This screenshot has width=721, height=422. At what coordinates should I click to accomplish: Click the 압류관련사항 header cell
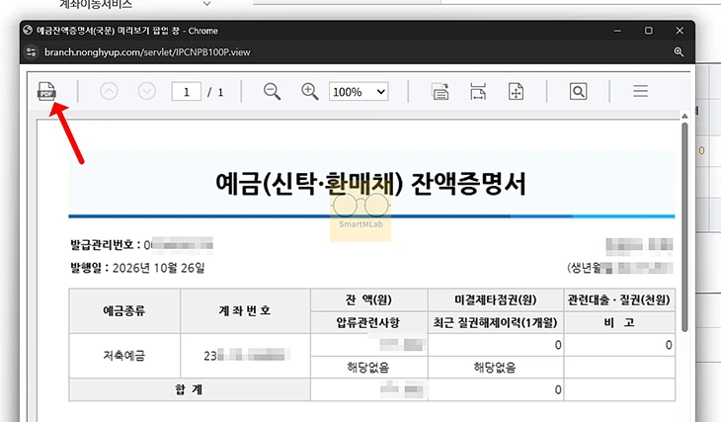coord(368,322)
